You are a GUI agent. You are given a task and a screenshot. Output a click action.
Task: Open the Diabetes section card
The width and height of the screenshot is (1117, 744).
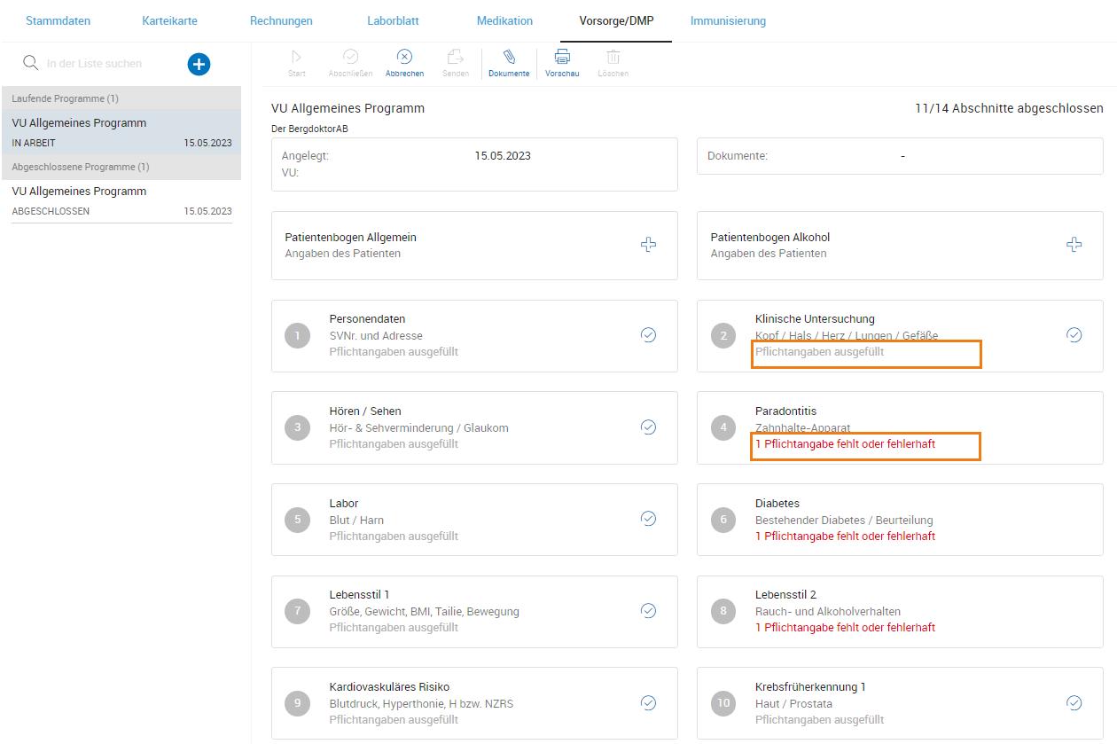(899, 520)
